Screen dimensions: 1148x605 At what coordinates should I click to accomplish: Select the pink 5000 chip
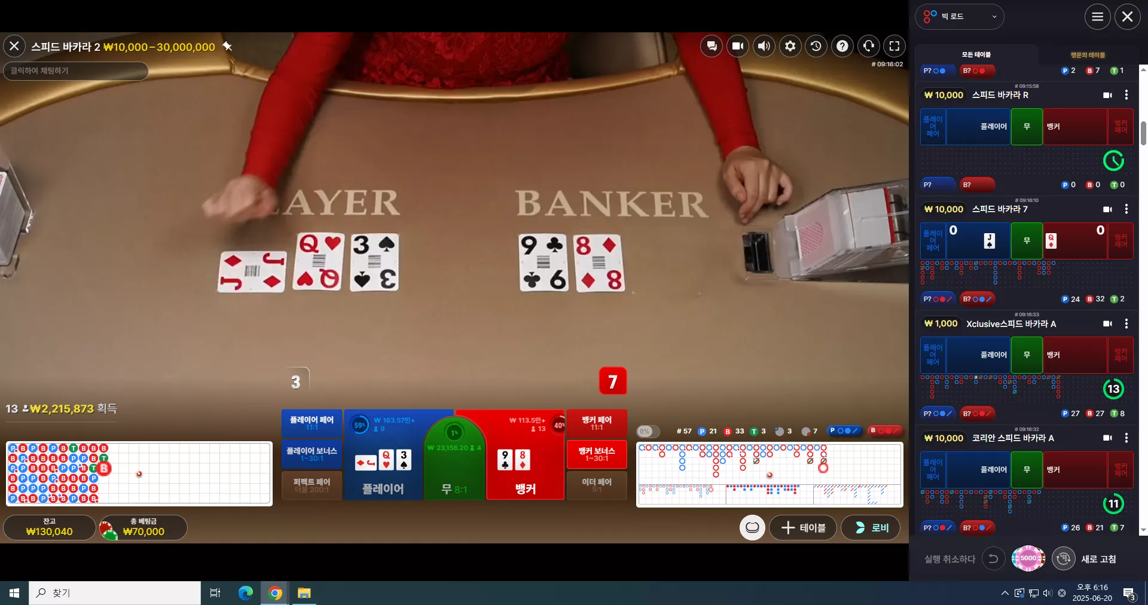(1028, 558)
